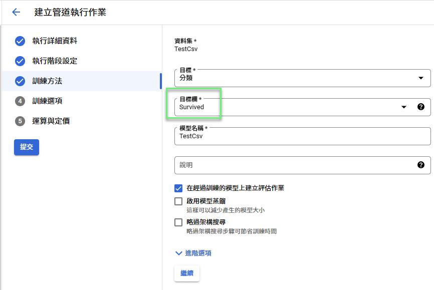Click the back arrow icon
434x290 pixels.
[x=16, y=13]
